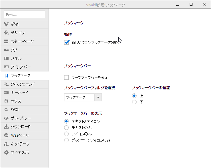211x168 pixels.
Task: Click the tab strip icon for タブ
Action: 6,50
